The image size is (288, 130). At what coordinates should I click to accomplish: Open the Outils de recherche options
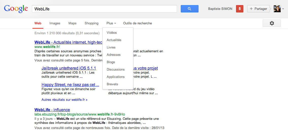(x=137, y=23)
